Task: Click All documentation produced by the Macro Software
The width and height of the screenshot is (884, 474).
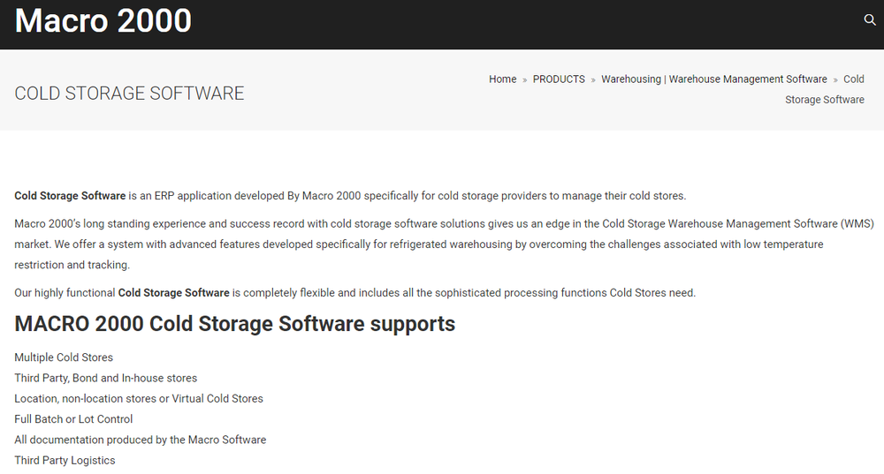Action: (x=141, y=440)
